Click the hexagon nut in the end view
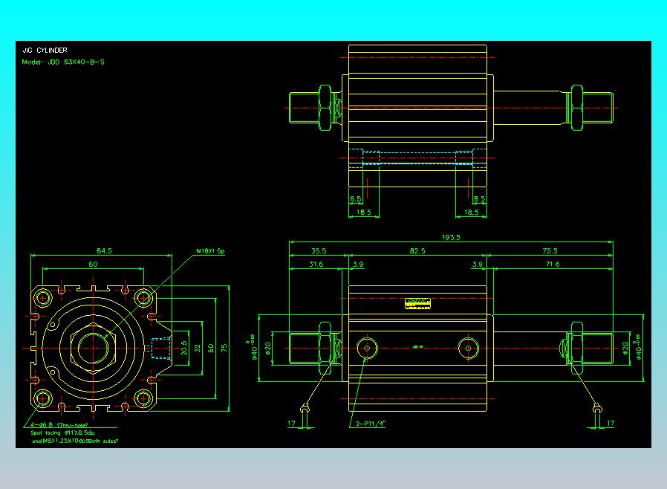 coord(93,348)
